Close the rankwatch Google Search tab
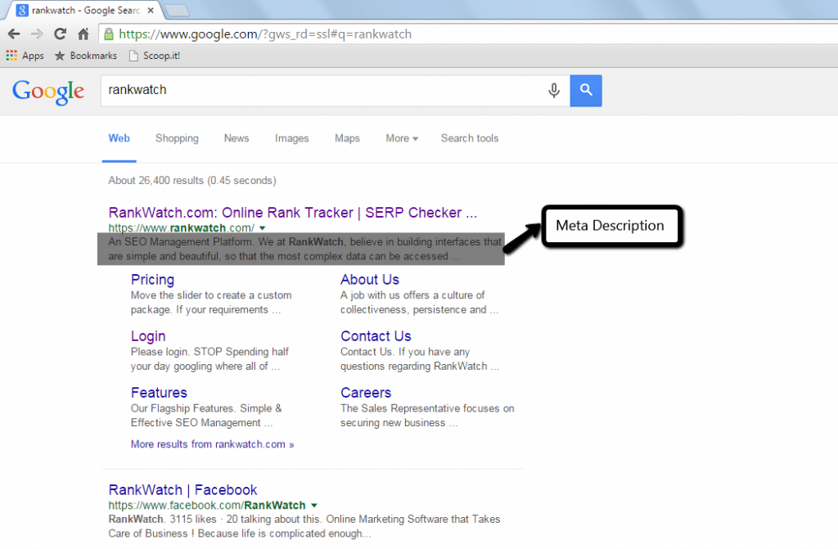The image size is (838, 549). click(151, 10)
